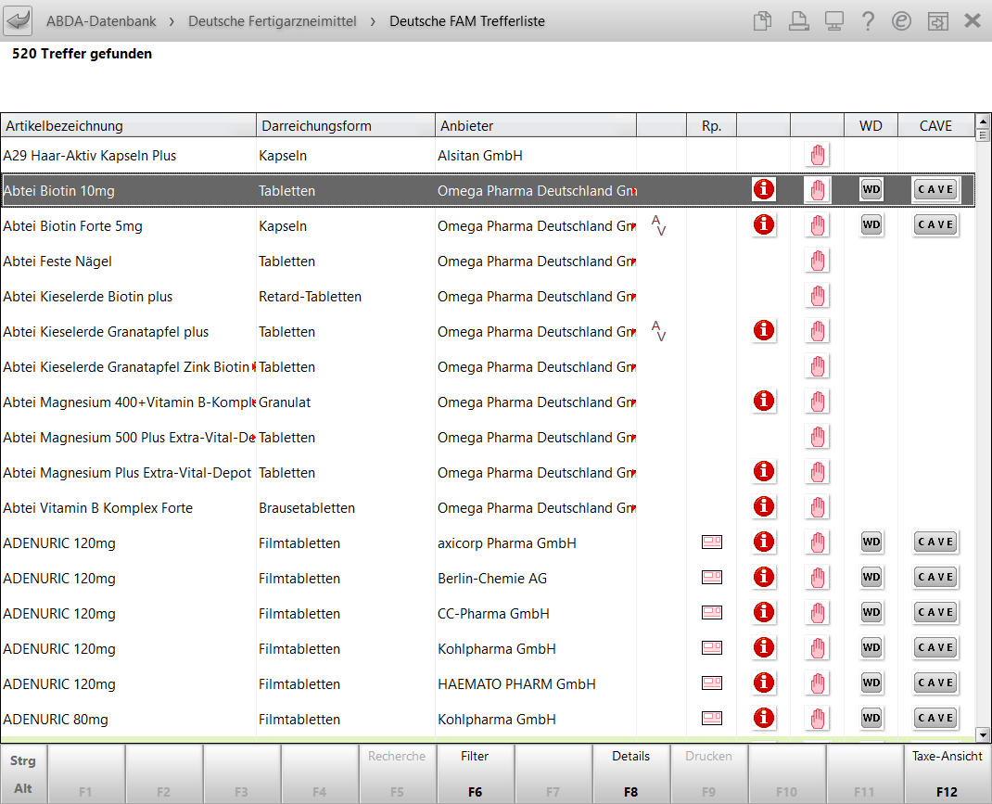Click the copy documents icon in title bar
The height and width of the screenshot is (804, 992).
(x=762, y=20)
